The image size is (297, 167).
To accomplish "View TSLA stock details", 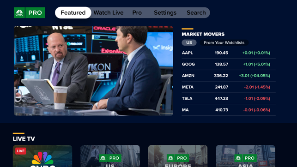I will point(229,98).
